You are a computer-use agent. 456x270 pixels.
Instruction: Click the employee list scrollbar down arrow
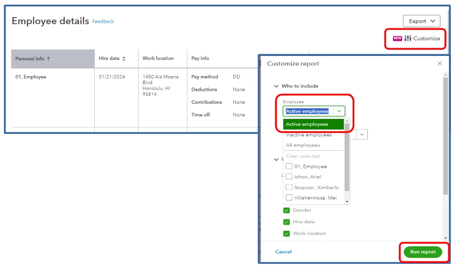point(347,201)
